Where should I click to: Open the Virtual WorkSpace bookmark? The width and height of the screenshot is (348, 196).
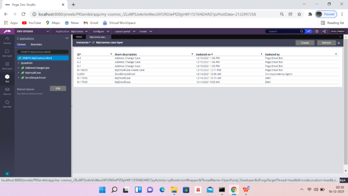pyautogui.click(x=119, y=23)
